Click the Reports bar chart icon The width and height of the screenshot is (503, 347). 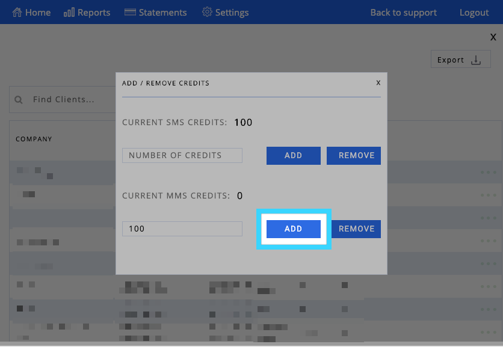pos(69,12)
